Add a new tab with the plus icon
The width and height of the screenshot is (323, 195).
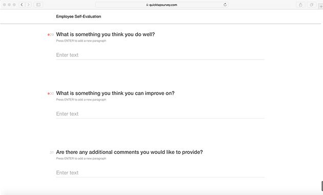click(x=321, y=6)
